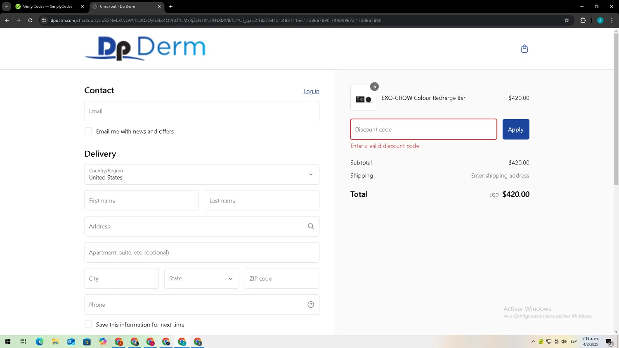The height and width of the screenshot is (348, 619).
Task: Click the search icon in Address field
Action: point(311,226)
